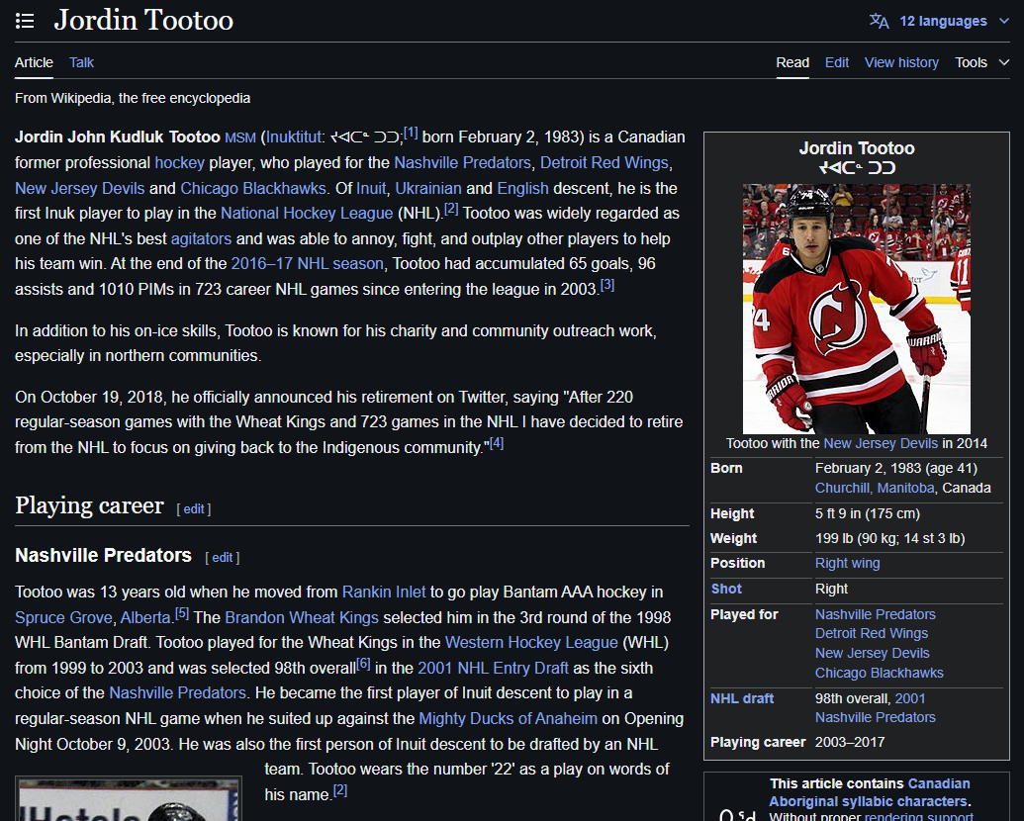Open citation [2] after 'his name'
Screen dimensions: 1024x821
340,790
